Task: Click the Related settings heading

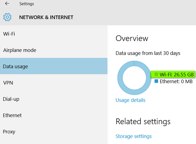Action: [x=143, y=121]
